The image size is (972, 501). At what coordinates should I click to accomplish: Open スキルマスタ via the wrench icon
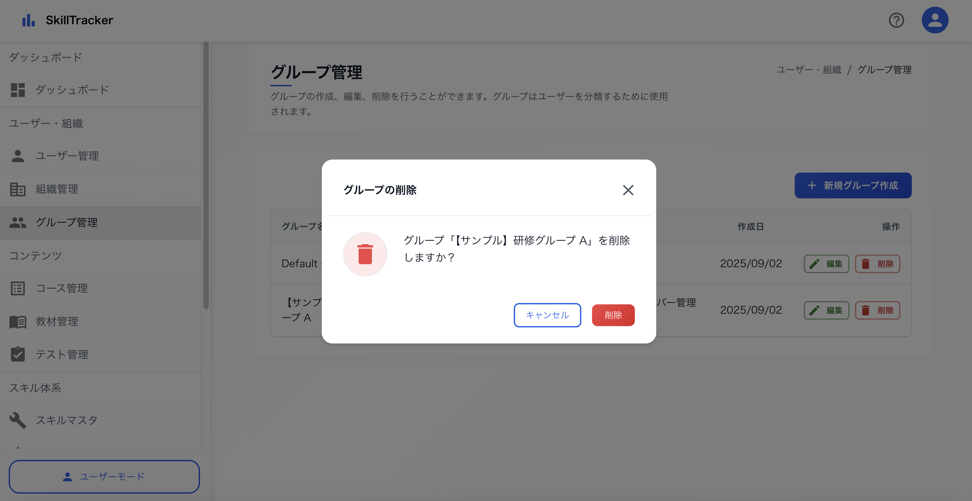coord(17,420)
